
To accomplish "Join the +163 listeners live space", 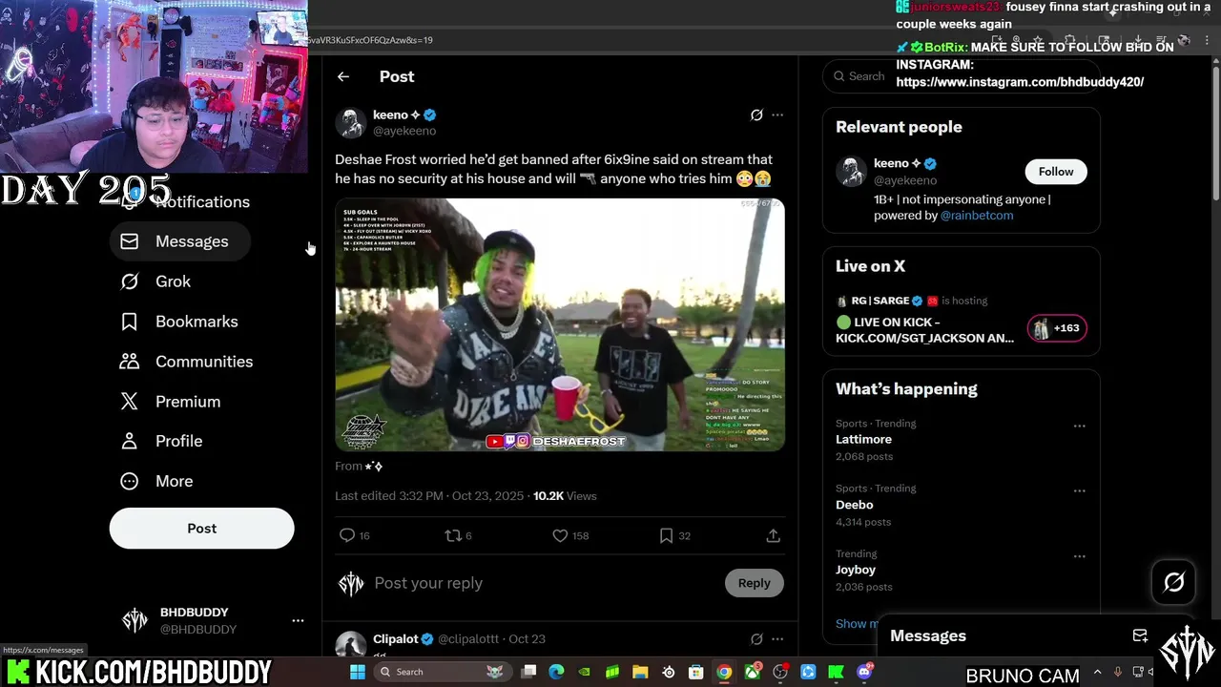I will [x=1057, y=328].
